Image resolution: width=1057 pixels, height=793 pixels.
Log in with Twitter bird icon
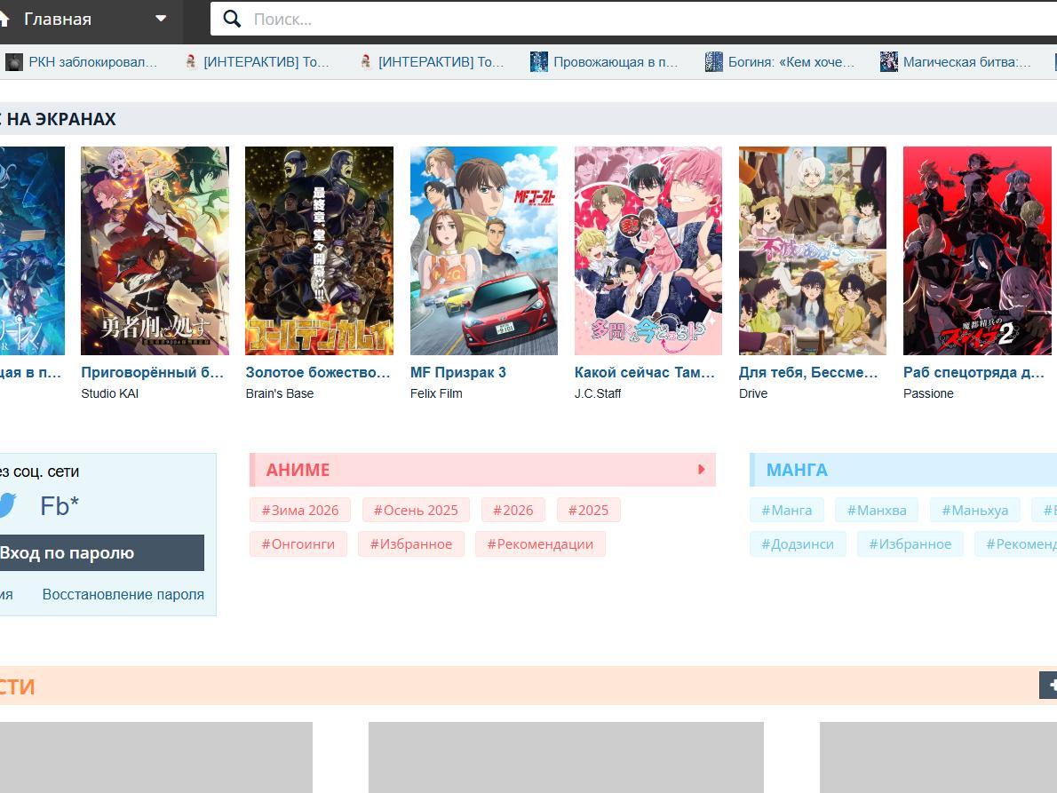click(x=7, y=505)
